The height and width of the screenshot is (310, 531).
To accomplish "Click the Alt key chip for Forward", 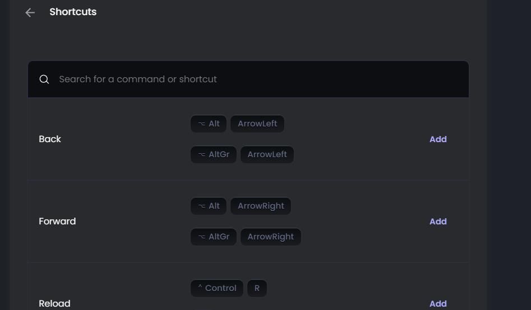I will point(209,206).
